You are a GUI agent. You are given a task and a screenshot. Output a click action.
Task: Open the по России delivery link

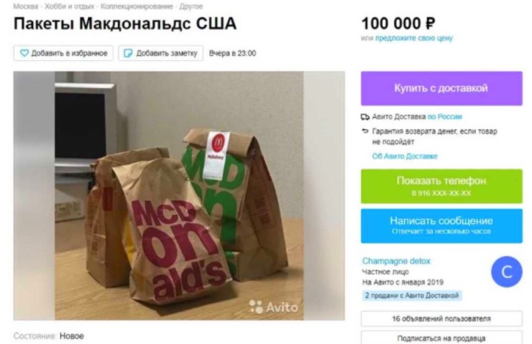tap(445, 117)
